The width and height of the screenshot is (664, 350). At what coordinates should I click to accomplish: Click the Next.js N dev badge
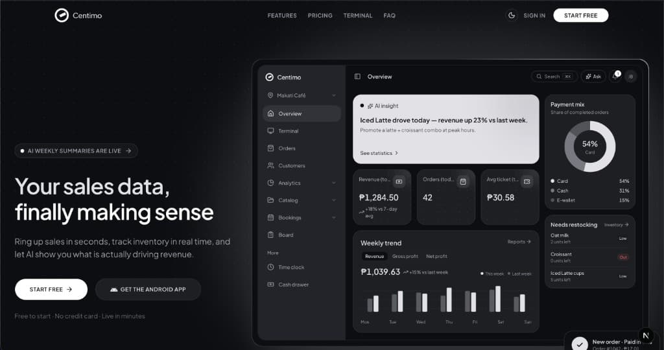(x=646, y=336)
